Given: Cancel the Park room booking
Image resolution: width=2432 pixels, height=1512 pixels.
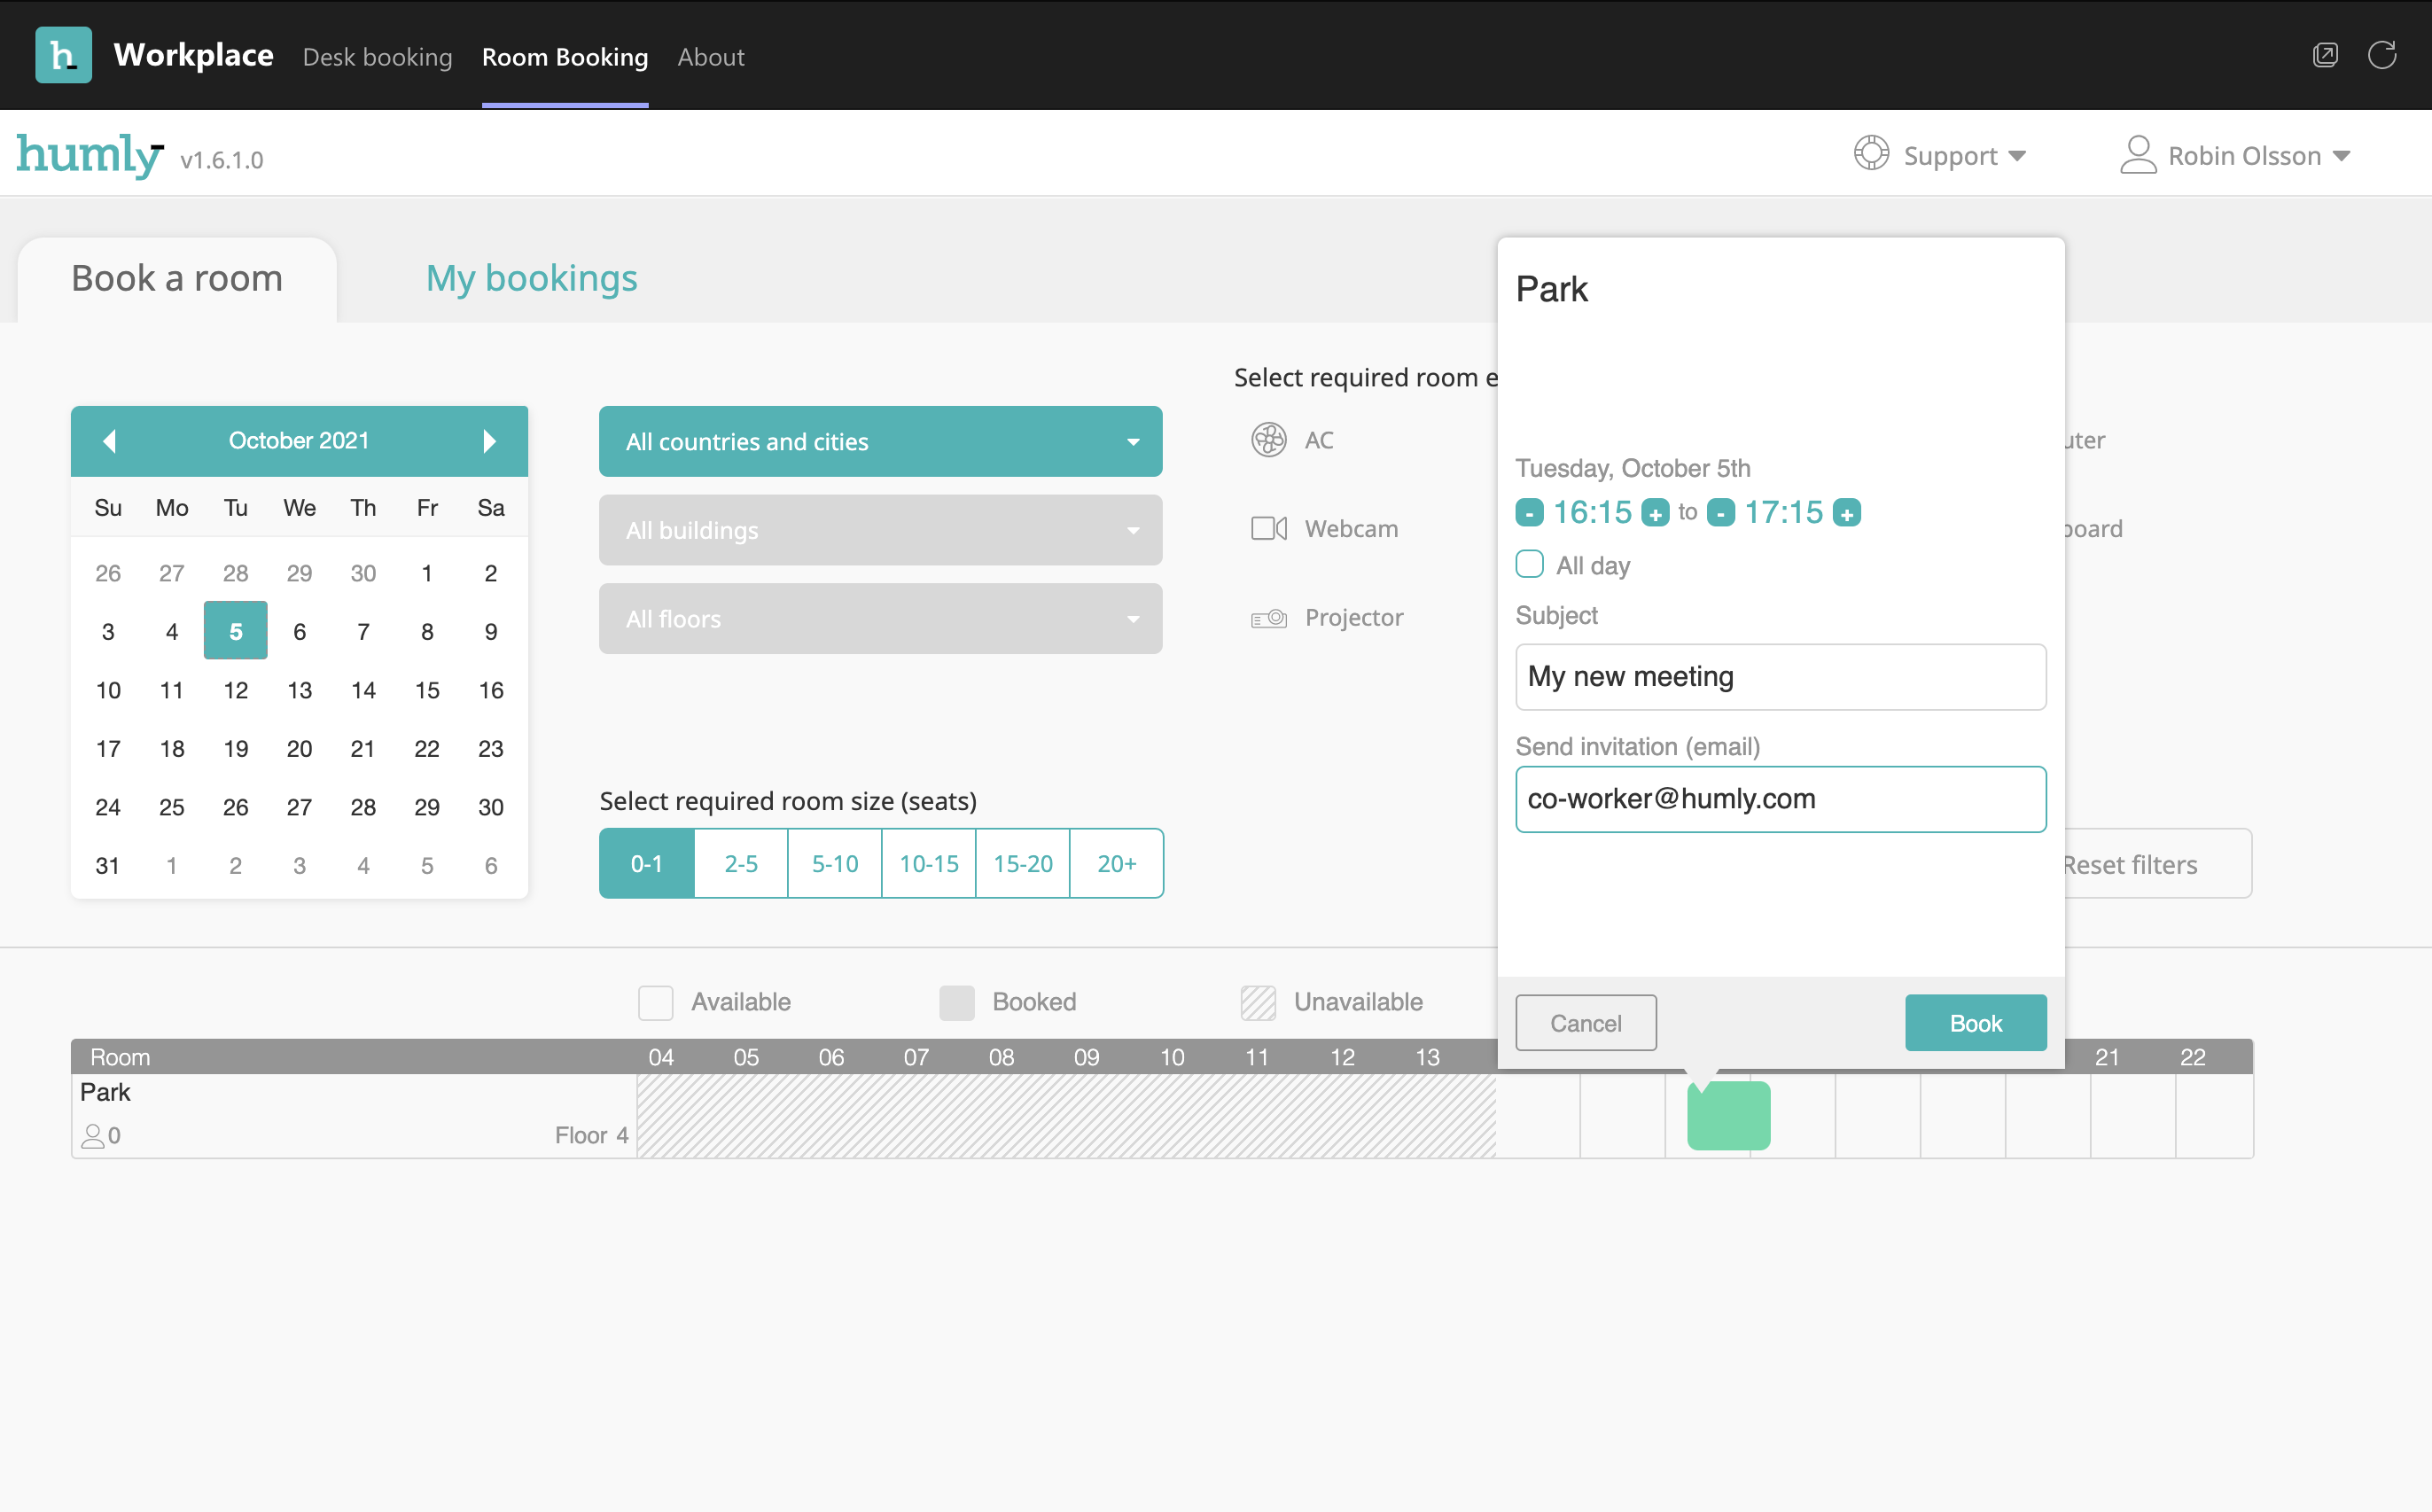Looking at the screenshot, I should click(1585, 1022).
